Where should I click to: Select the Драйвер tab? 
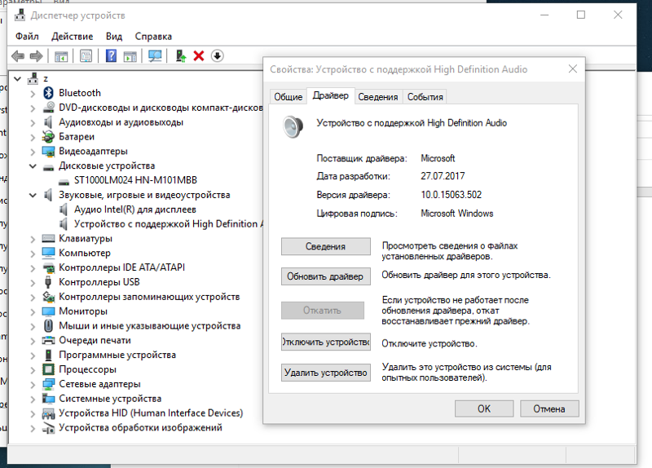coord(331,95)
